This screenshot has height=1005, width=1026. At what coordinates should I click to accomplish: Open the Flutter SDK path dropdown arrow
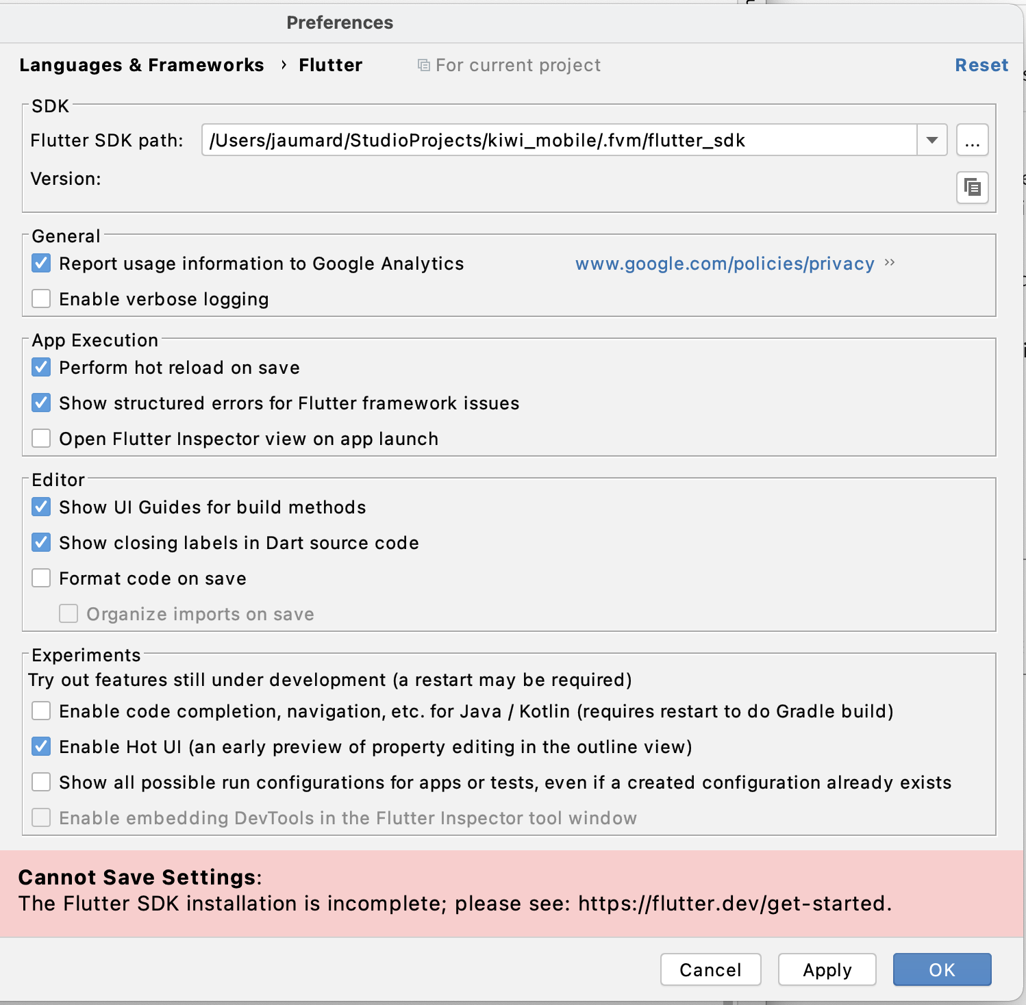pos(932,140)
